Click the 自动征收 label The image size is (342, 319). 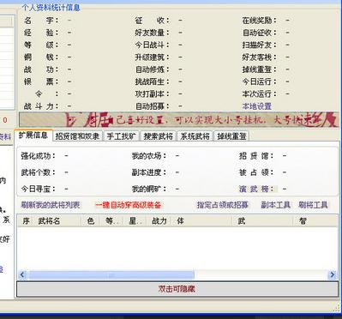(x=259, y=33)
